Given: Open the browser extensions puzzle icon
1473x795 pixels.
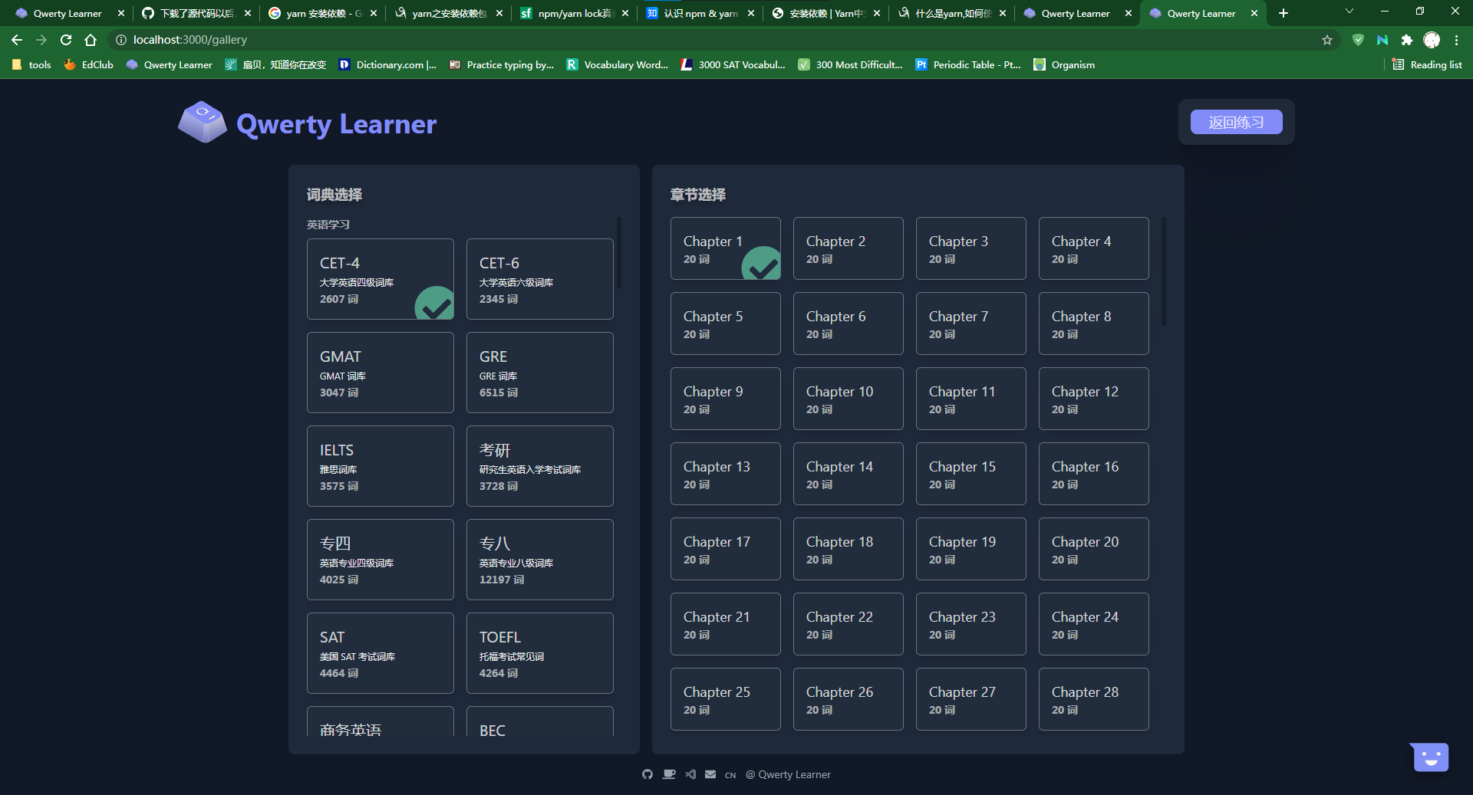Looking at the screenshot, I should [1408, 40].
